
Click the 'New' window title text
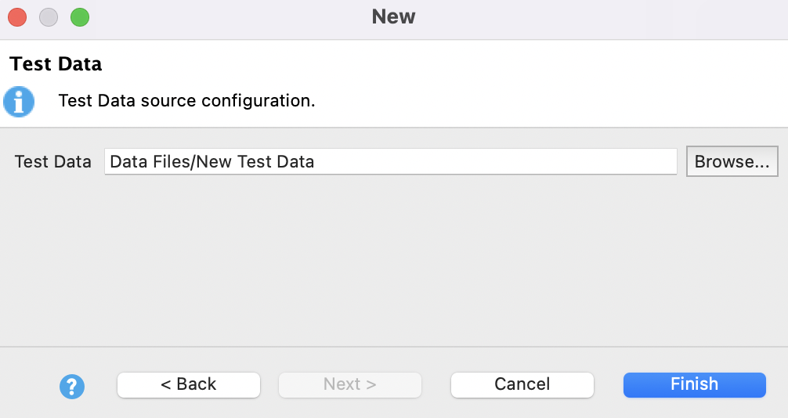393,16
